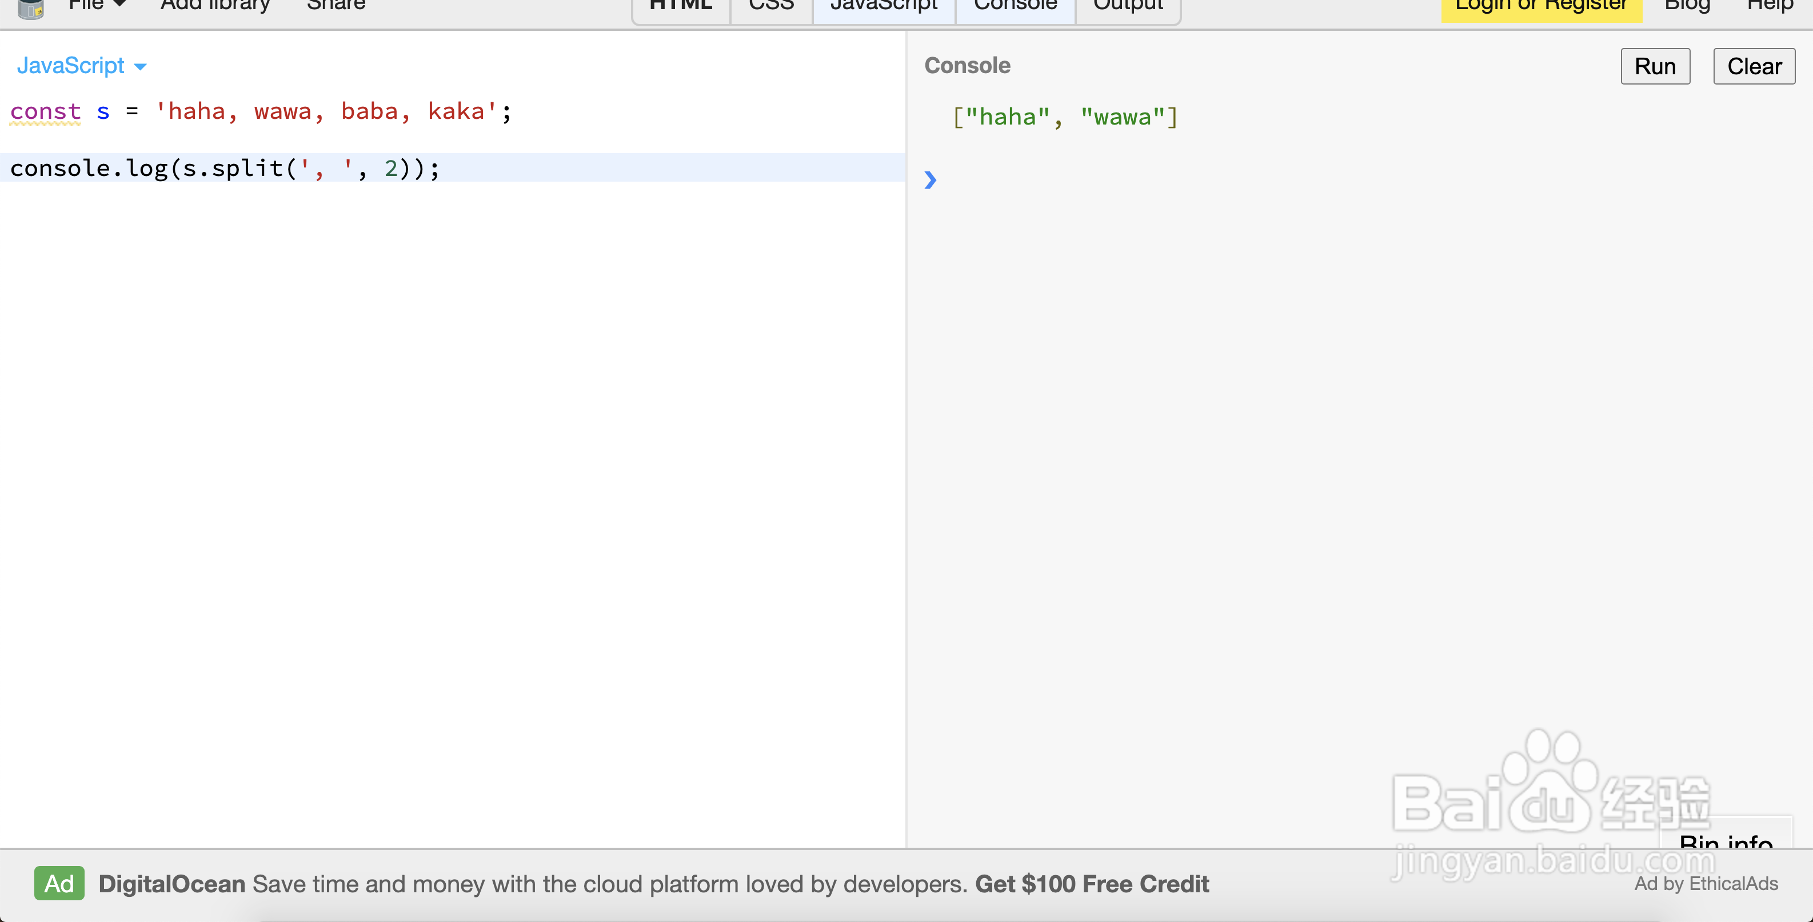Open Get $100 Free Credit link

coord(1092,883)
